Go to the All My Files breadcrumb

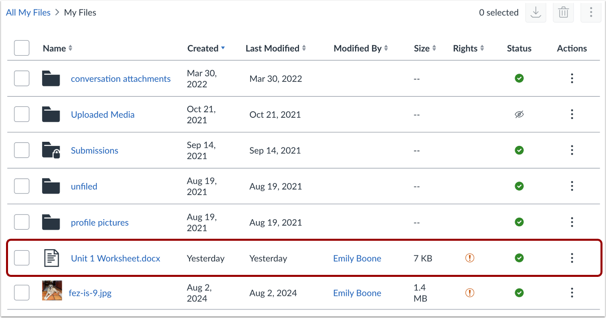click(28, 13)
